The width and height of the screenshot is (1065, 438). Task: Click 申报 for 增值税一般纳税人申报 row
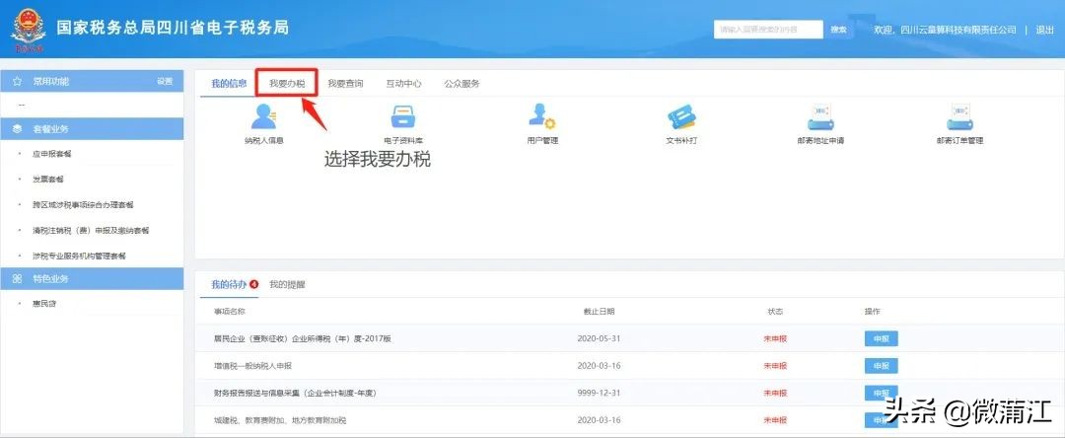[x=881, y=365]
